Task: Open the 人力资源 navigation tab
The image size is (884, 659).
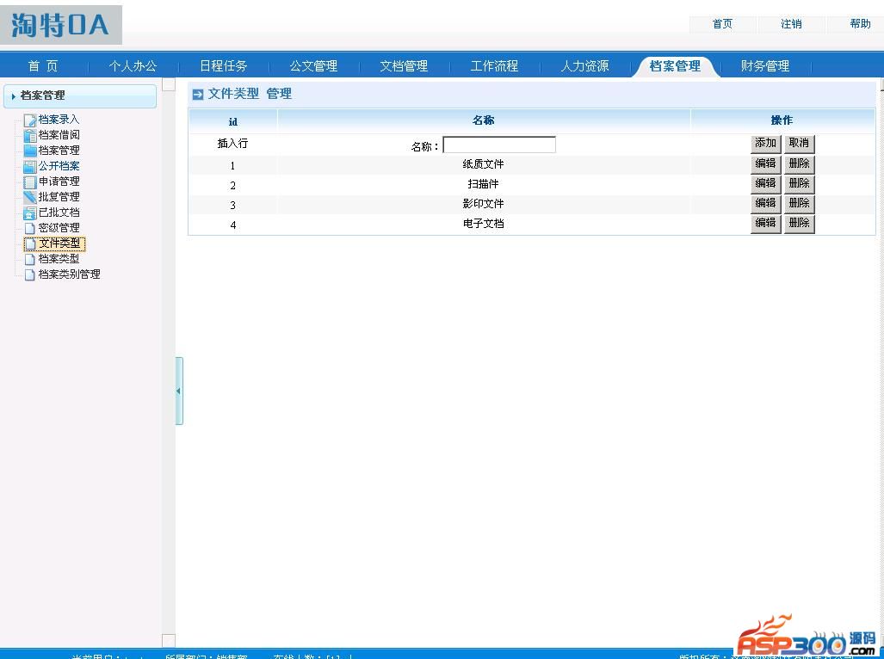Action: [584, 66]
